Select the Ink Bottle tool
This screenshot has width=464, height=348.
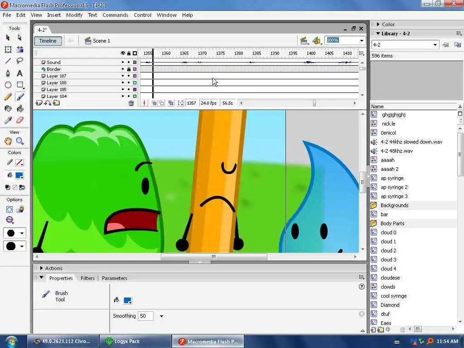point(8,109)
